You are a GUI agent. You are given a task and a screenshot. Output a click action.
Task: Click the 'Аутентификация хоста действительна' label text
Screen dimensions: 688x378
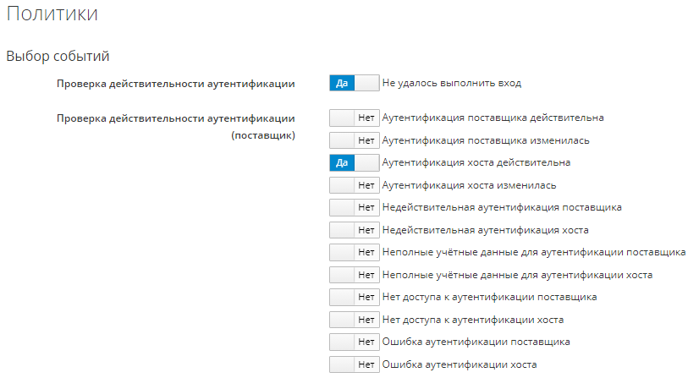pos(476,162)
